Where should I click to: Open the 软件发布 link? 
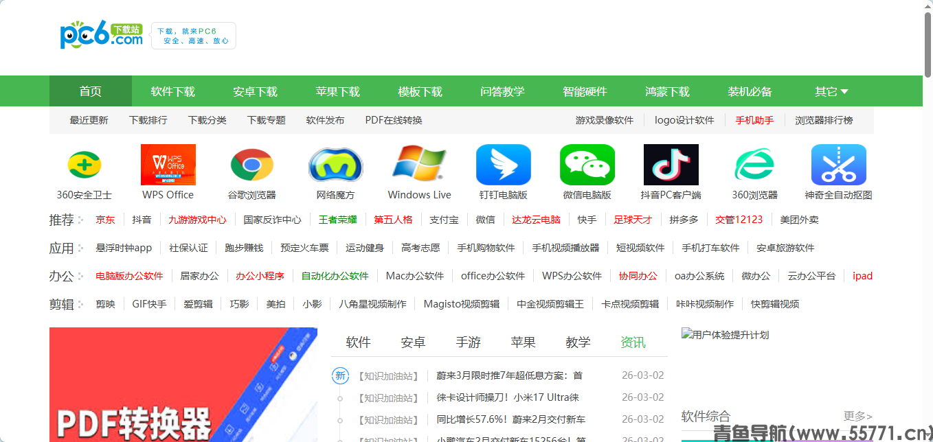[x=326, y=120]
